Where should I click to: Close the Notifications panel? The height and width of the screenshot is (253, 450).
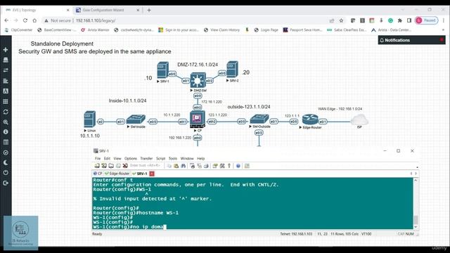[x=442, y=40]
